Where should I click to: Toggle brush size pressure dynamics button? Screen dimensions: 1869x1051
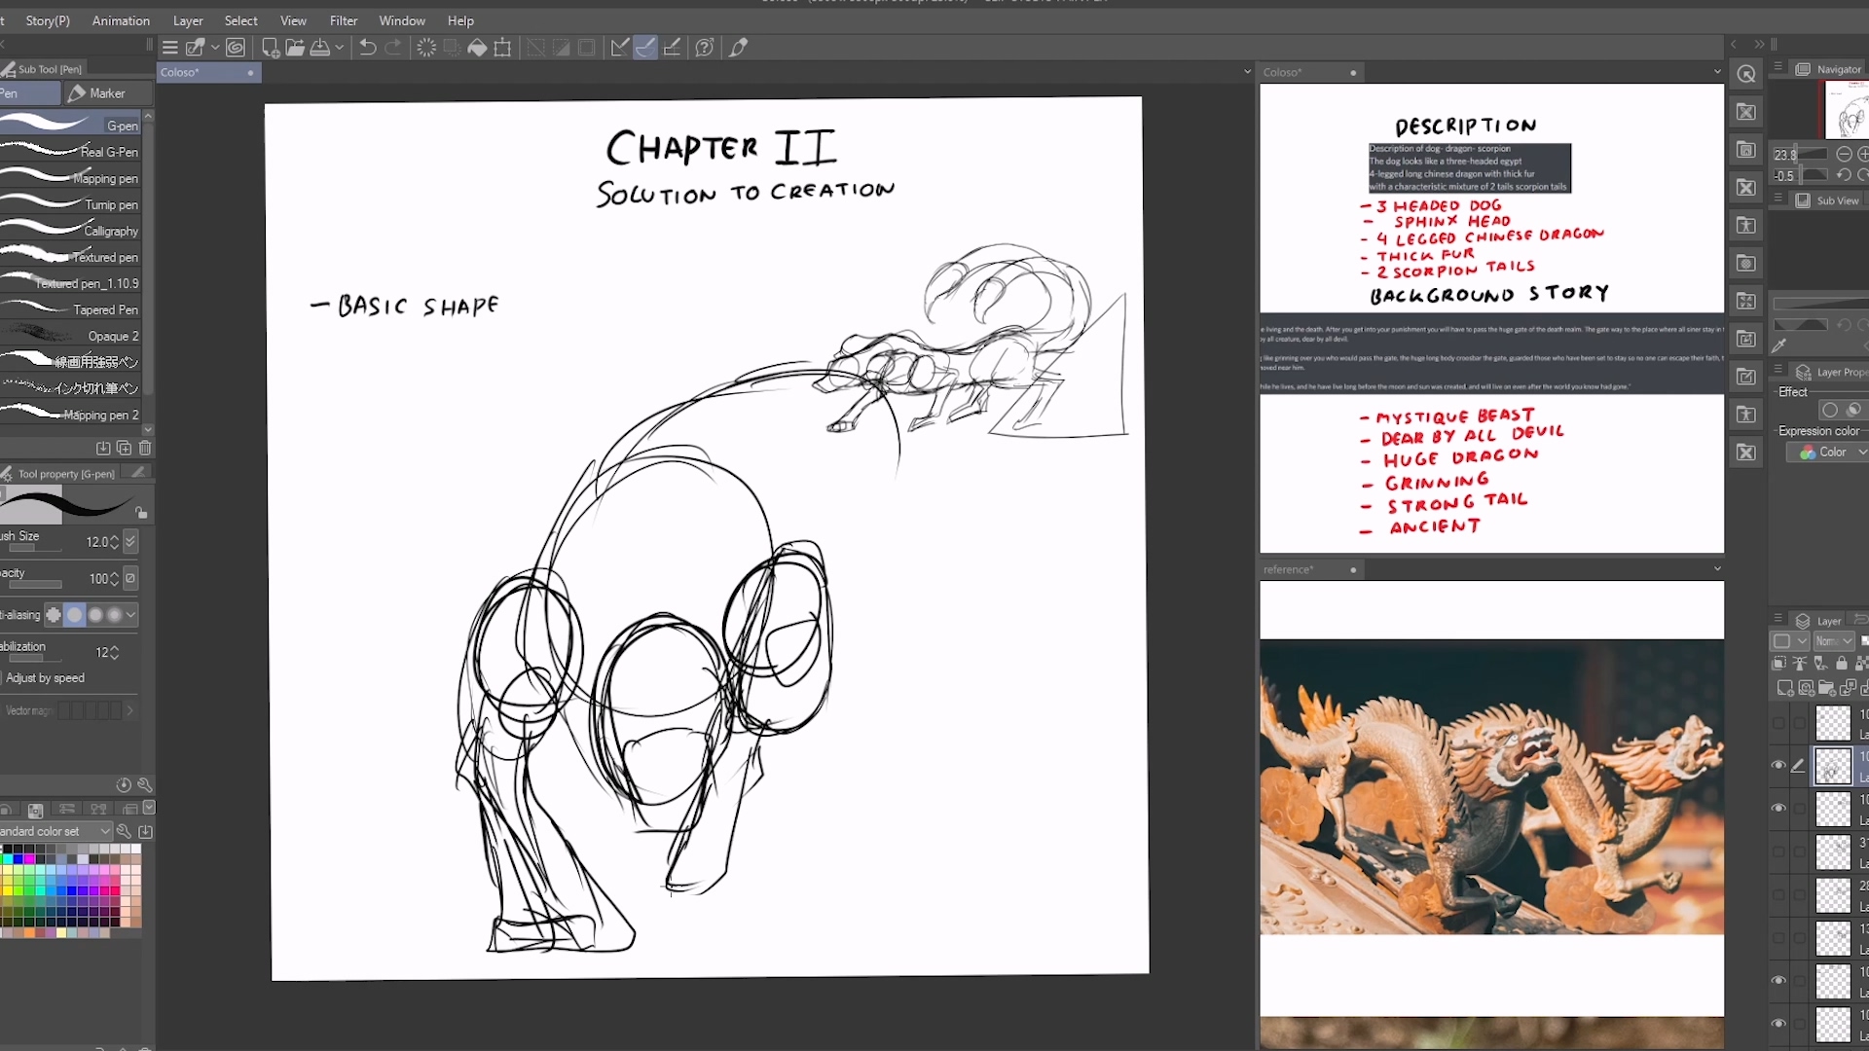131,541
